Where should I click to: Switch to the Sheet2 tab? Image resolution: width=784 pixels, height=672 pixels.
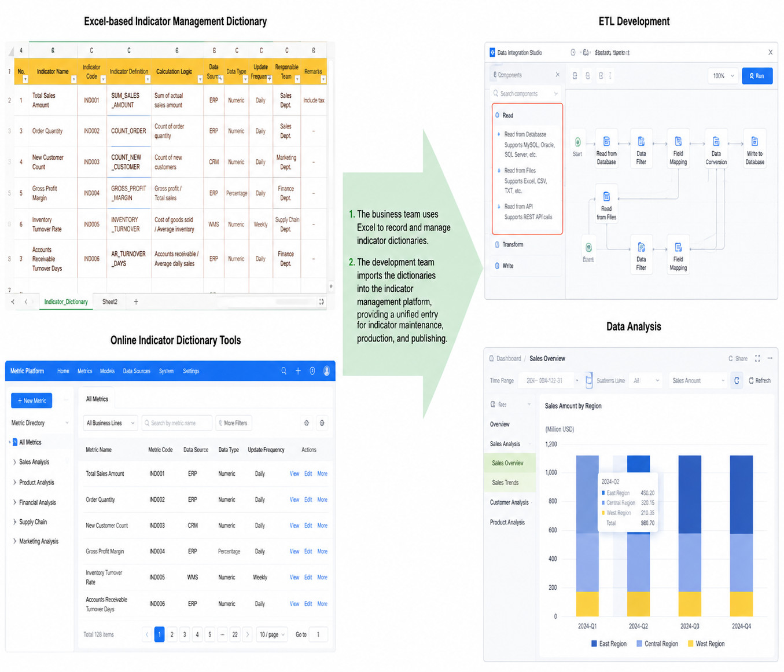click(x=110, y=302)
